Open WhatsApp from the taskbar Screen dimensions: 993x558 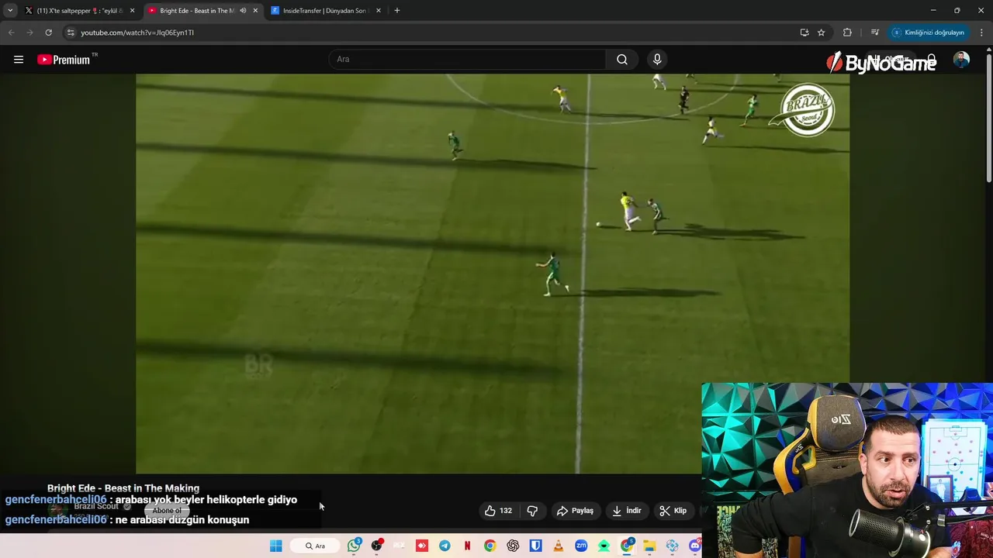355,546
